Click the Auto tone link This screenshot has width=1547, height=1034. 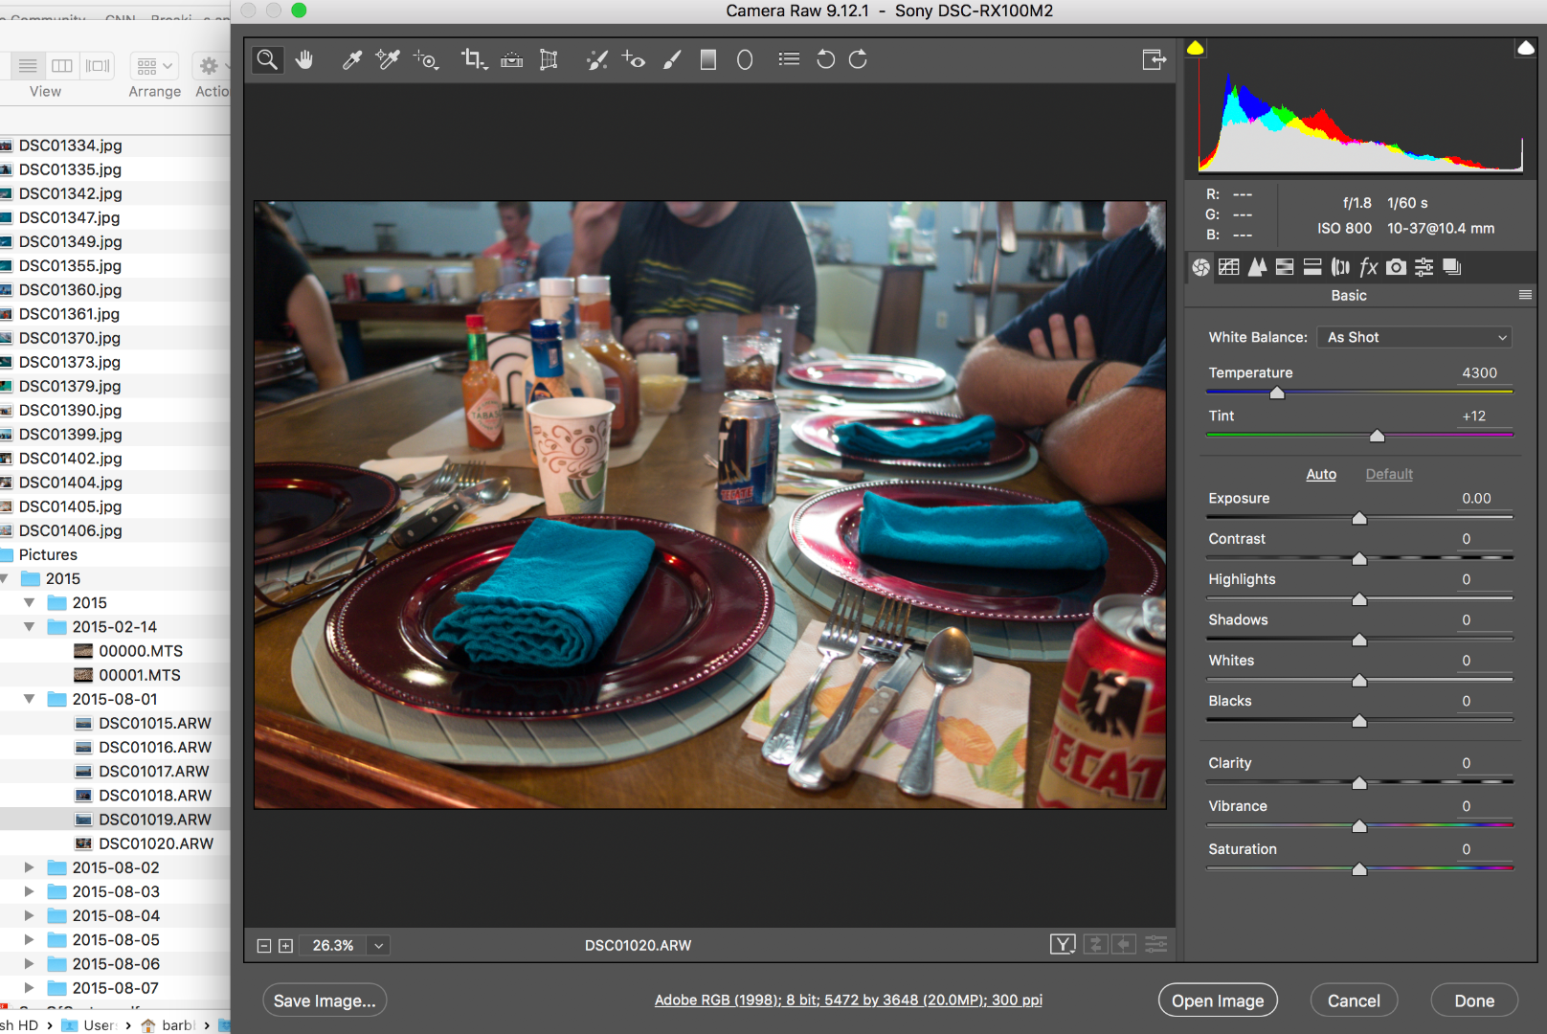tap(1321, 474)
